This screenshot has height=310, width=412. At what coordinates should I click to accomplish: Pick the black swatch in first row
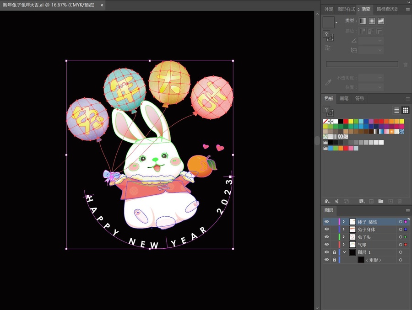[341, 121]
